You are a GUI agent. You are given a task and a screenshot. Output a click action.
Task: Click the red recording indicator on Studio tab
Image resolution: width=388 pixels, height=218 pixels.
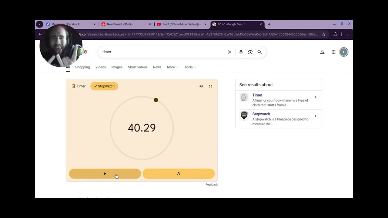click(144, 24)
